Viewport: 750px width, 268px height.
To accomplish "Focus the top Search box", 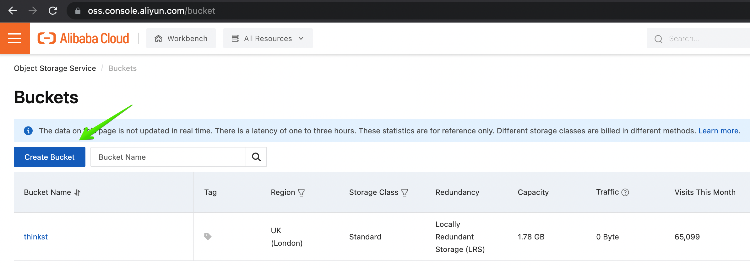I will pyautogui.click(x=704, y=39).
